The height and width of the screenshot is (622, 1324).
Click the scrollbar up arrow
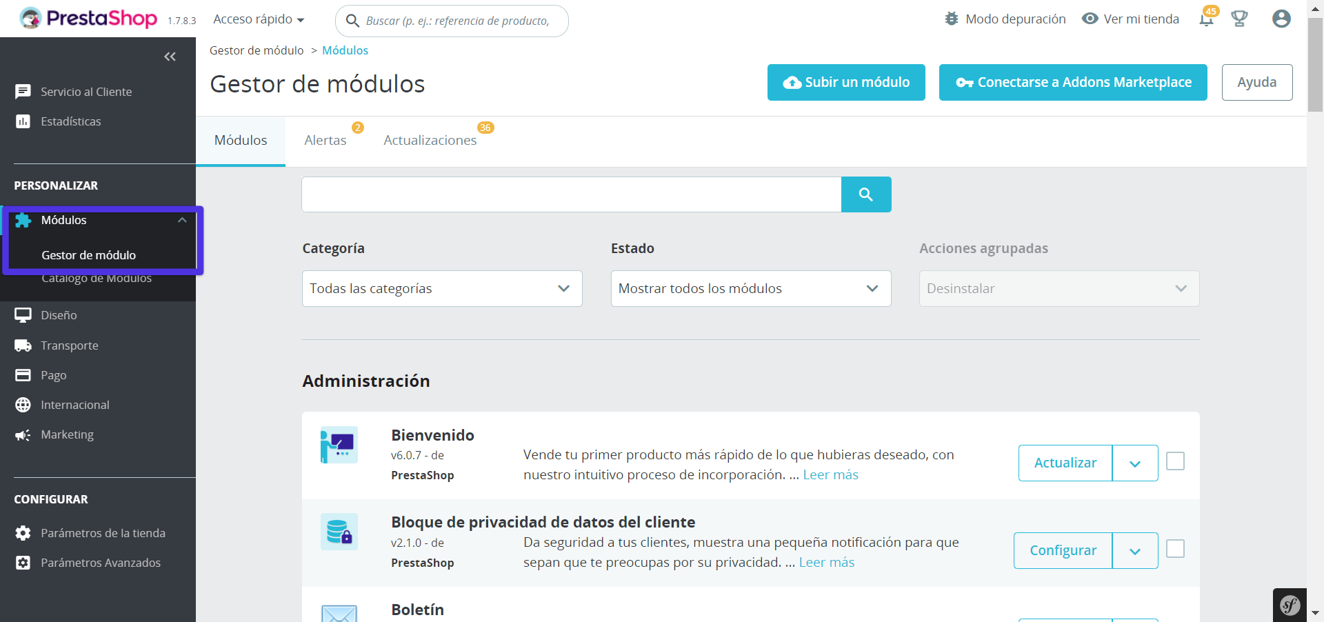point(1315,8)
